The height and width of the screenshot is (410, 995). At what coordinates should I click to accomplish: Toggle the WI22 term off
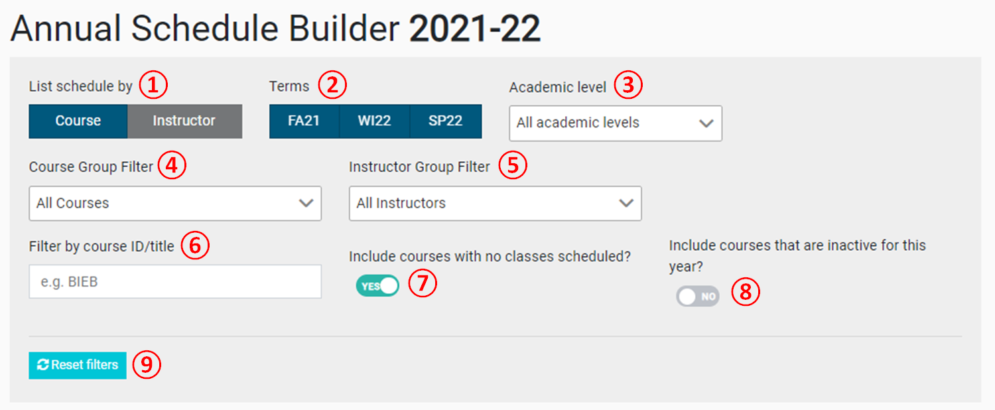click(x=375, y=121)
